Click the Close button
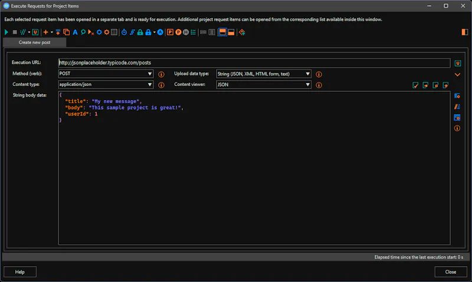472x282 pixels. (x=451, y=272)
